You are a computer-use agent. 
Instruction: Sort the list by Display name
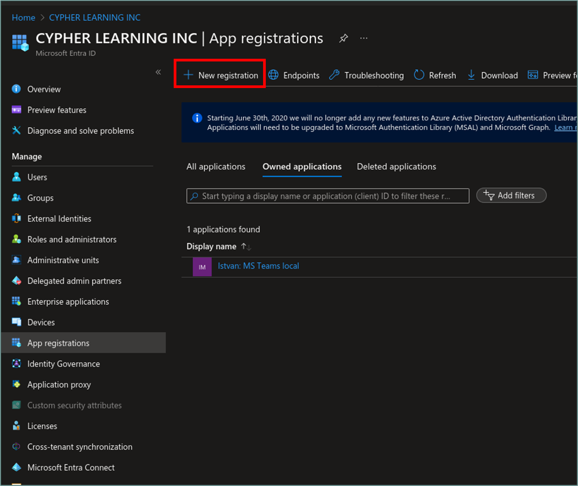246,246
